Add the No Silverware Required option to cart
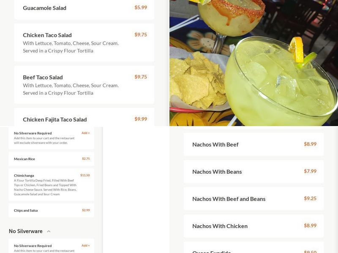 click(86, 132)
